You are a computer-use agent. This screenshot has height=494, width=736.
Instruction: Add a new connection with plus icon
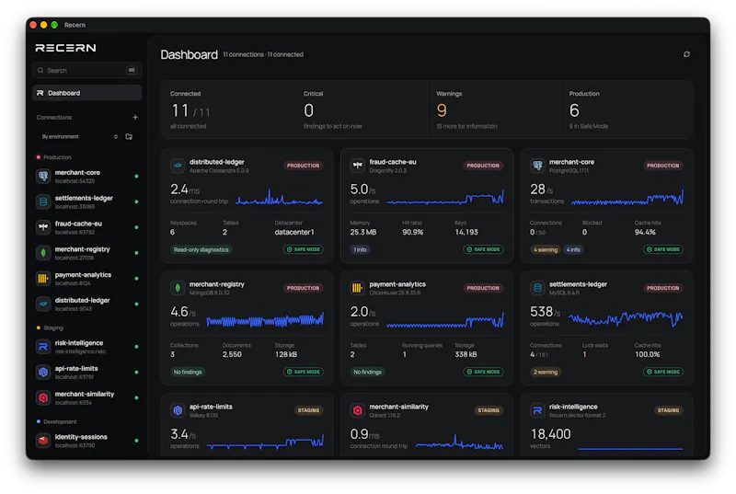click(x=135, y=117)
